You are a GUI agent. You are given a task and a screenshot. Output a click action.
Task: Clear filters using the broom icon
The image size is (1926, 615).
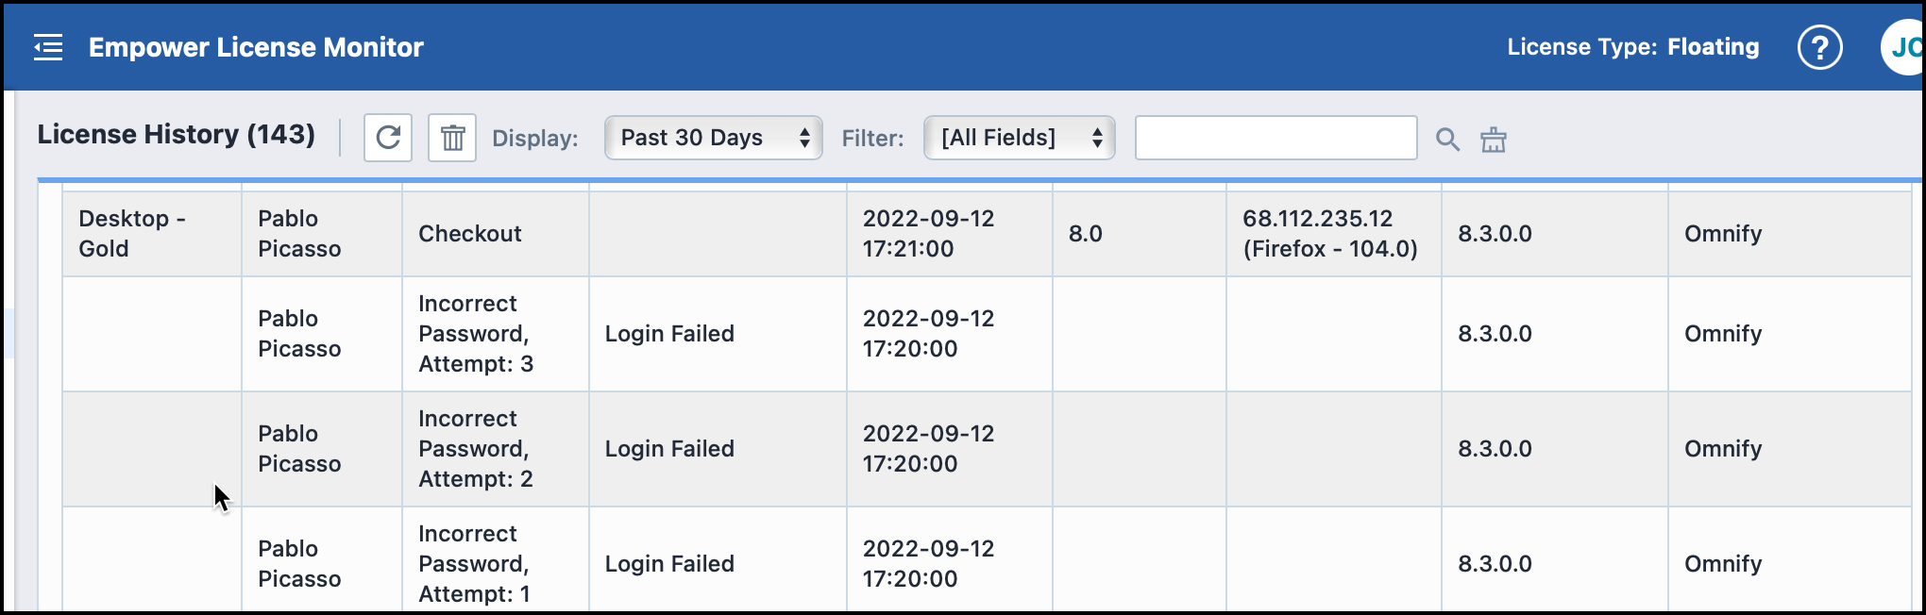pos(1493,140)
